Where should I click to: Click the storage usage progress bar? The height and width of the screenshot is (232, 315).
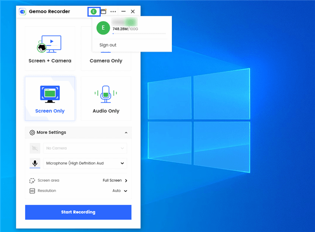(139, 34)
